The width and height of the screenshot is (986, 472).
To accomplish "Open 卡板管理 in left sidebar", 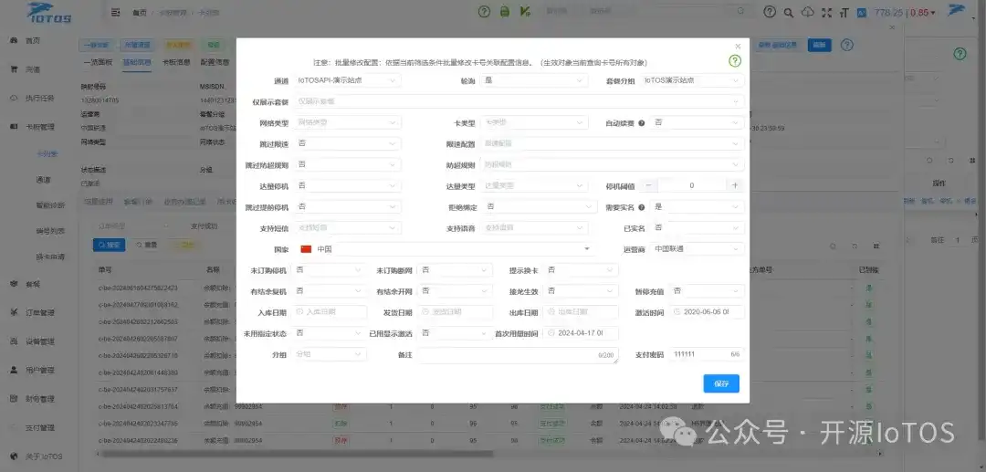I will (39, 127).
